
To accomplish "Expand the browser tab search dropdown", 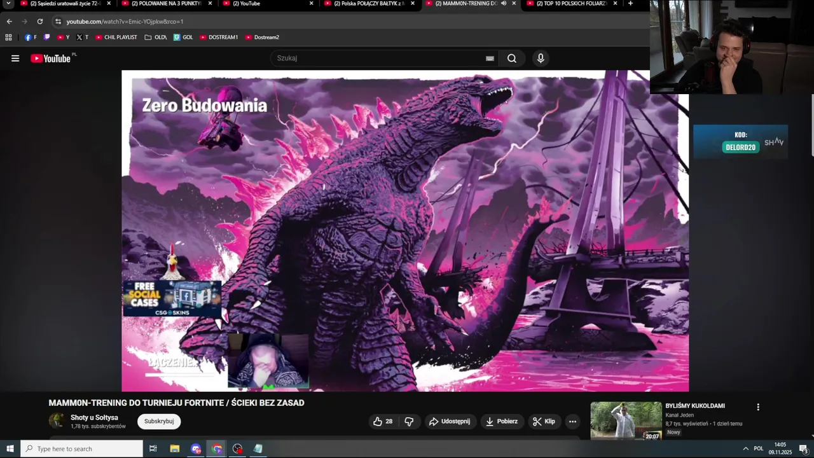I will tap(8, 3).
